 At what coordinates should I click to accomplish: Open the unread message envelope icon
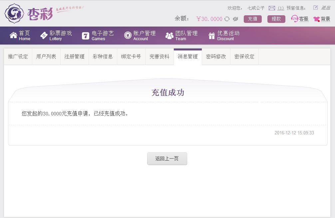[272, 8]
